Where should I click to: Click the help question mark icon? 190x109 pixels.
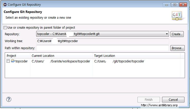click(9, 99)
